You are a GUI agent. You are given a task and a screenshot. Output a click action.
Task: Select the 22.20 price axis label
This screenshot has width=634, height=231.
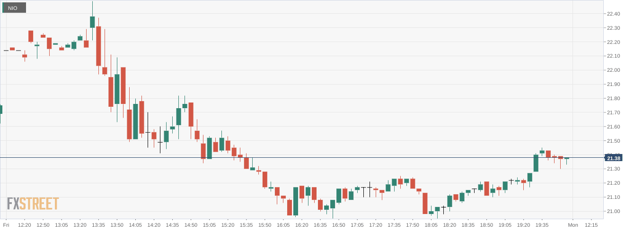(613, 42)
